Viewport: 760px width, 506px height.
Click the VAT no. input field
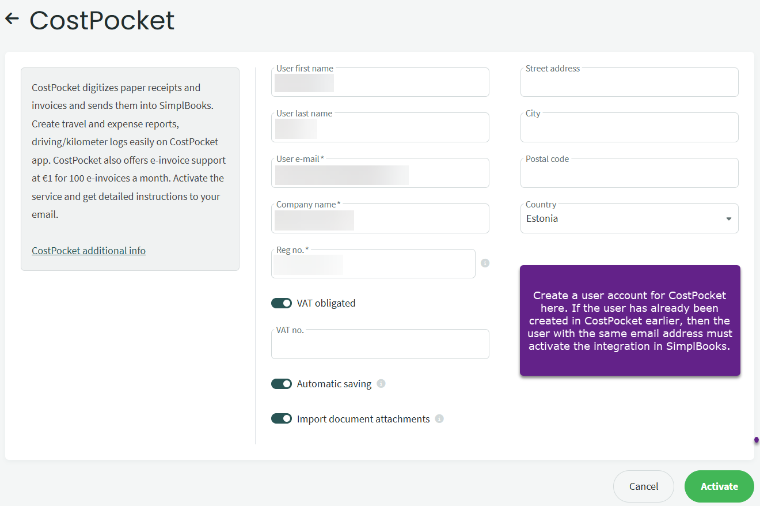[380, 346]
